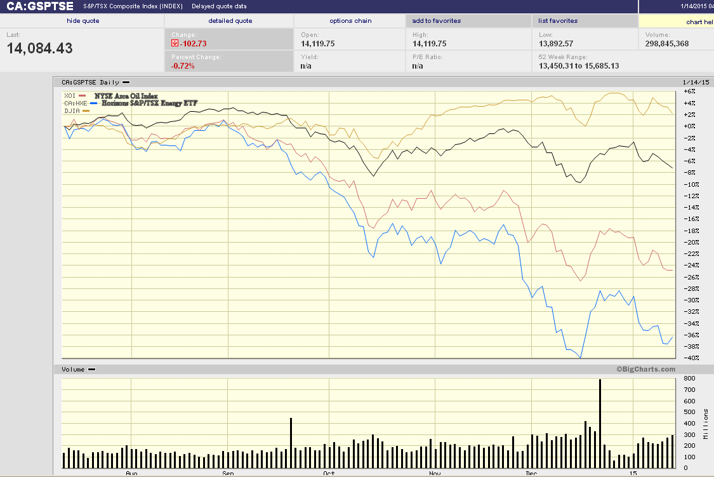This screenshot has width=714, height=477.
Task: Click the -40% axis label
Action: (691, 358)
